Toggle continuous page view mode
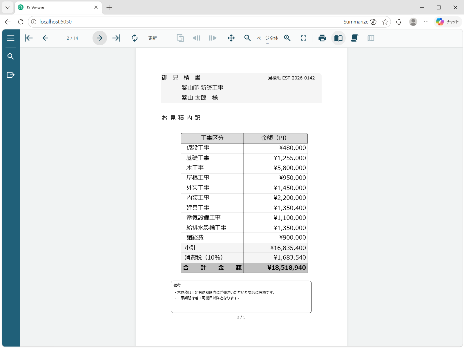Image resolution: width=464 pixels, height=348 pixels. click(x=355, y=38)
